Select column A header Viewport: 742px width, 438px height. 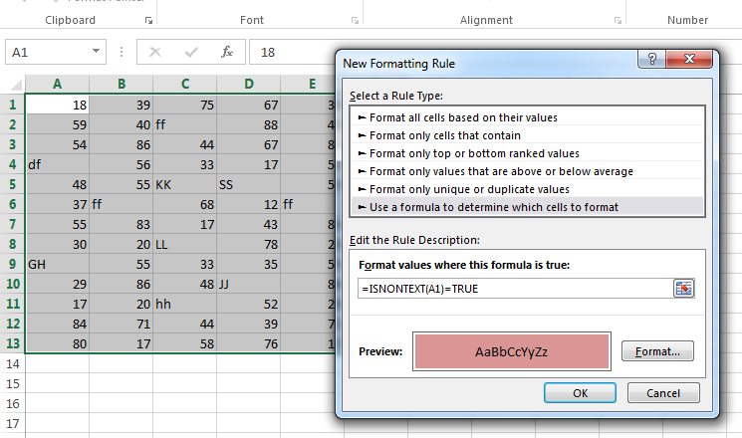coord(57,84)
